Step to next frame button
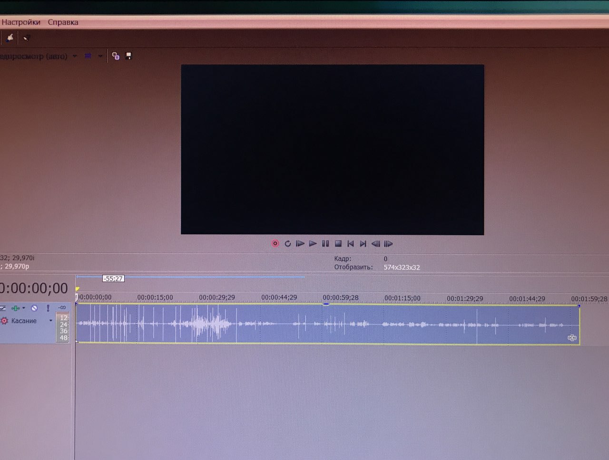Viewport: 609px width, 460px height. tap(389, 244)
